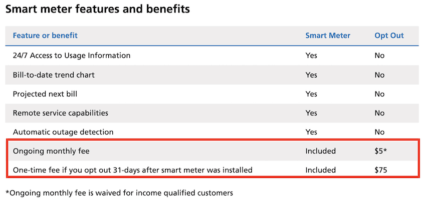426x205 pixels.
Task: Click the "One-time fee if you opt out" row label
Action: (x=132, y=170)
